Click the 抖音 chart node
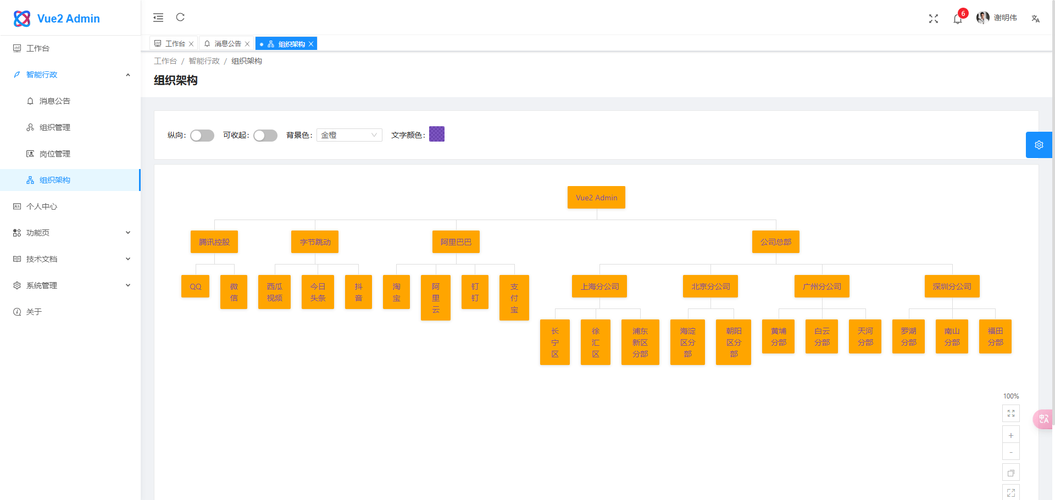Image resolution: width=1055 pixels, height=500 pixels. point(358,292)
